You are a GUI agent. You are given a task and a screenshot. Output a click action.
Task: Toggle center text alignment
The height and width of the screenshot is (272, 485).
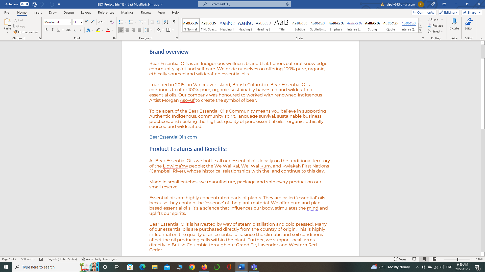(x=128, y=30)
